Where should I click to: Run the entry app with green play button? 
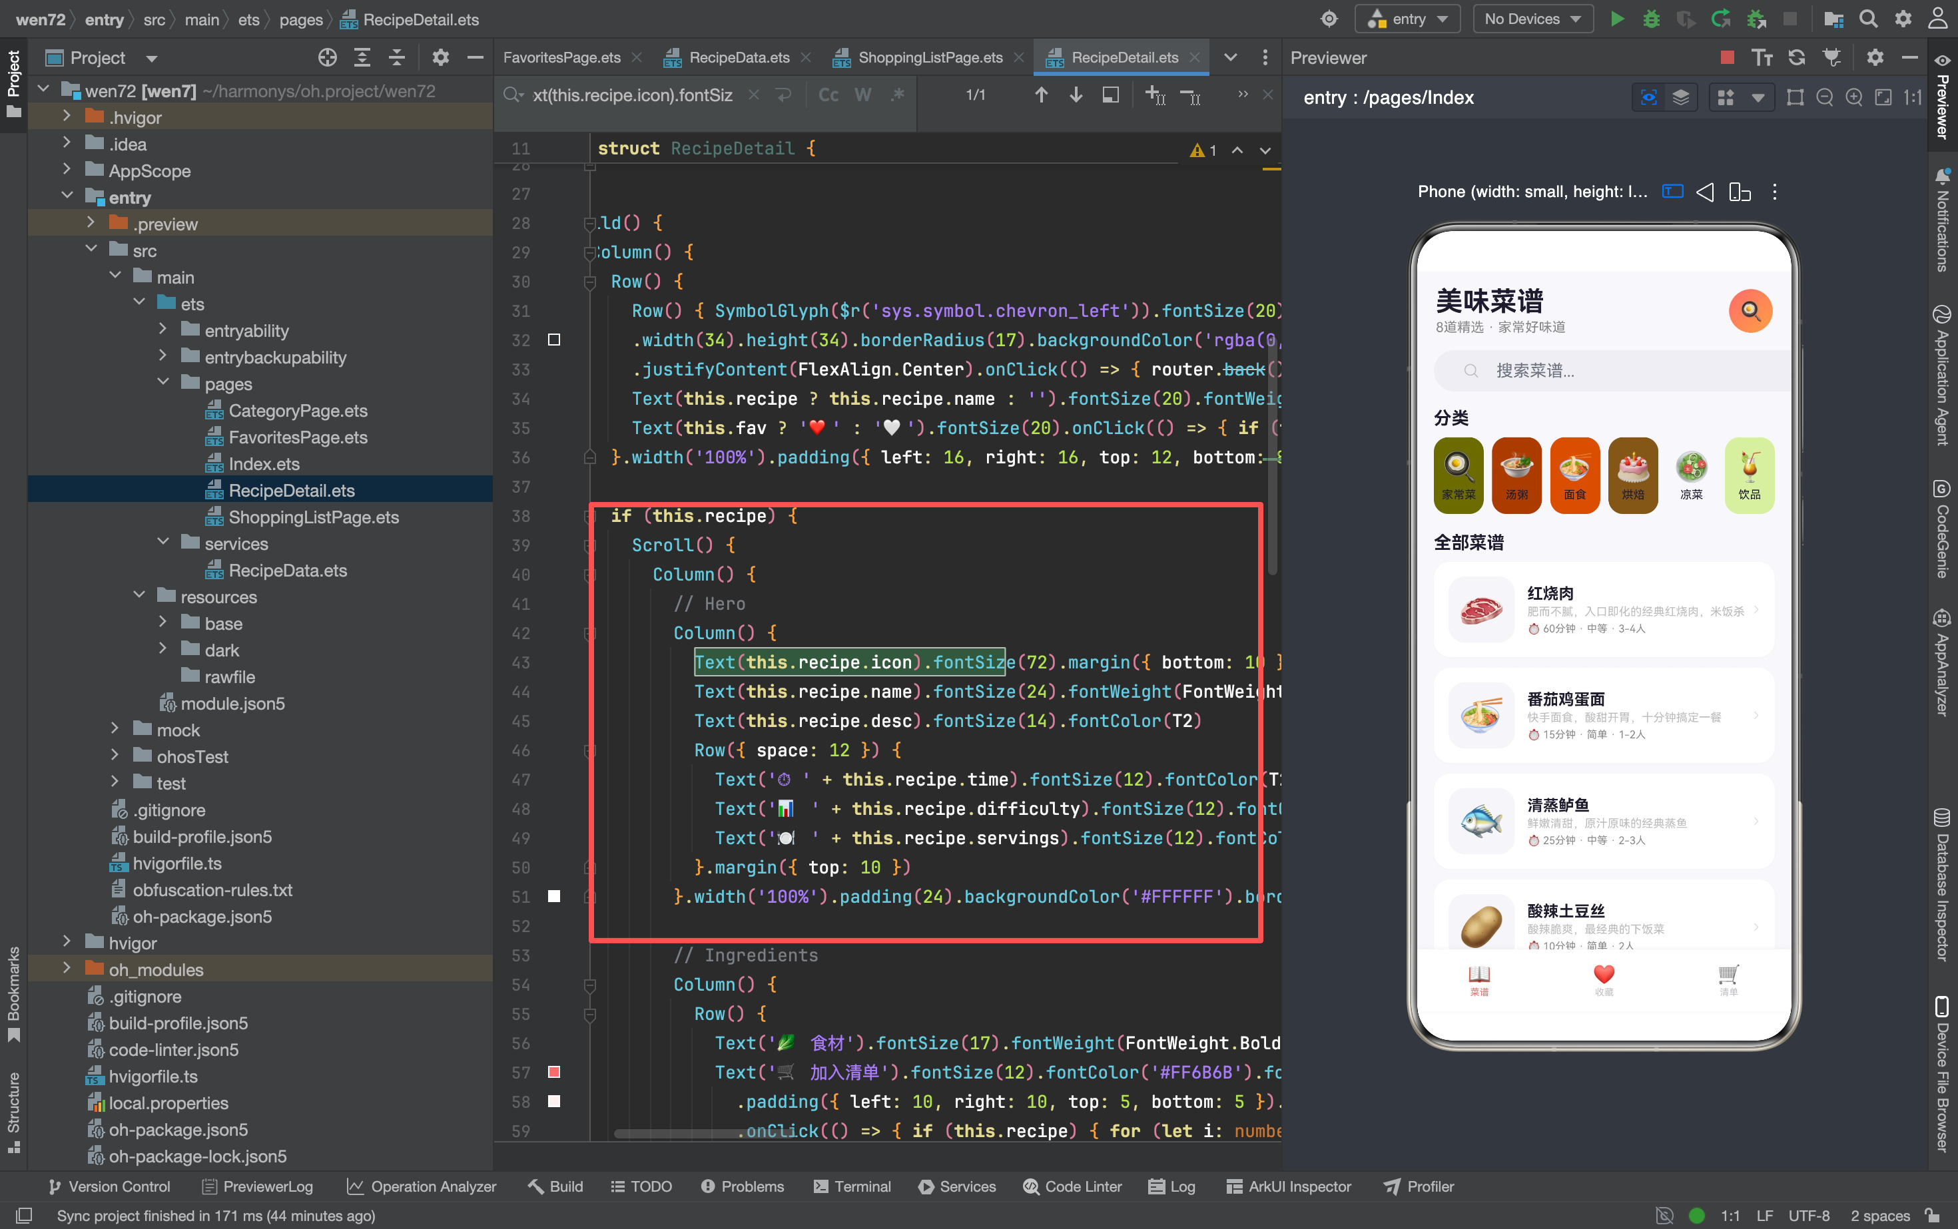1616,19
